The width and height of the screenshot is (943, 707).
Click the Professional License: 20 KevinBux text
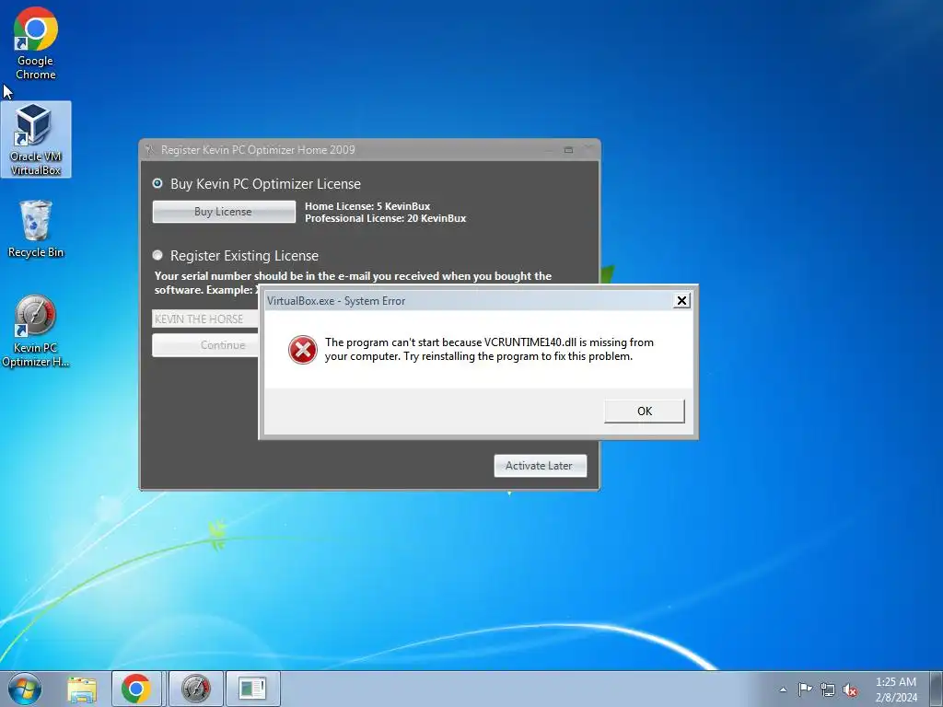click(386, 218)
